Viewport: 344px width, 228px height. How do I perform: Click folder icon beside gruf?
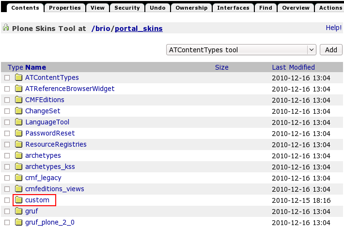click(18, 211)
